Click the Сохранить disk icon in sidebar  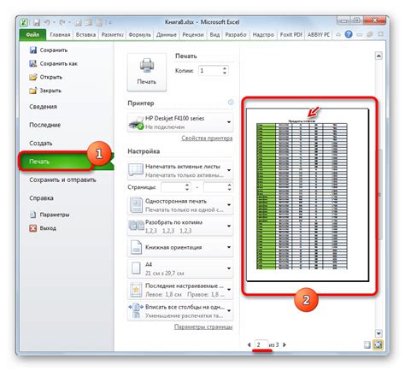(33, 50)
